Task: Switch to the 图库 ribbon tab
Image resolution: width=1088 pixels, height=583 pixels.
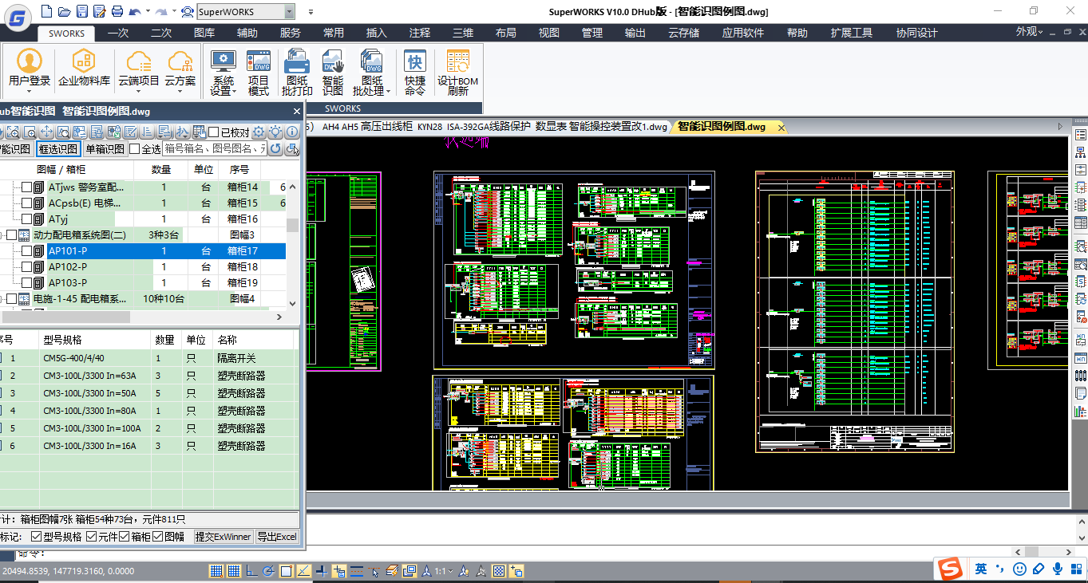Action: tap(204, 33)
